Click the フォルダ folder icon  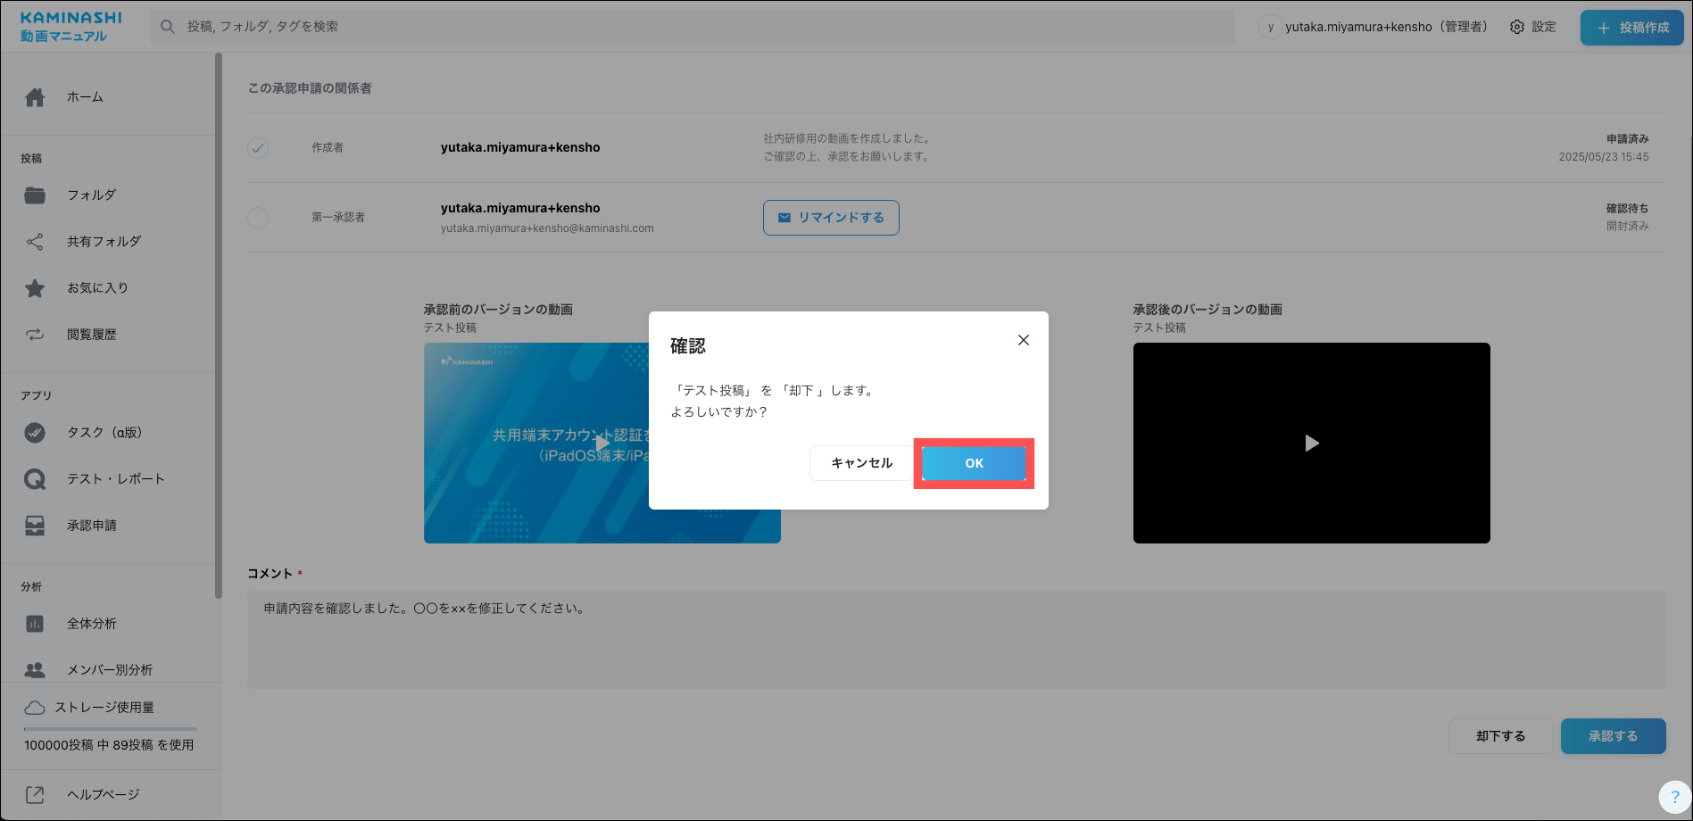coord(35,195)
